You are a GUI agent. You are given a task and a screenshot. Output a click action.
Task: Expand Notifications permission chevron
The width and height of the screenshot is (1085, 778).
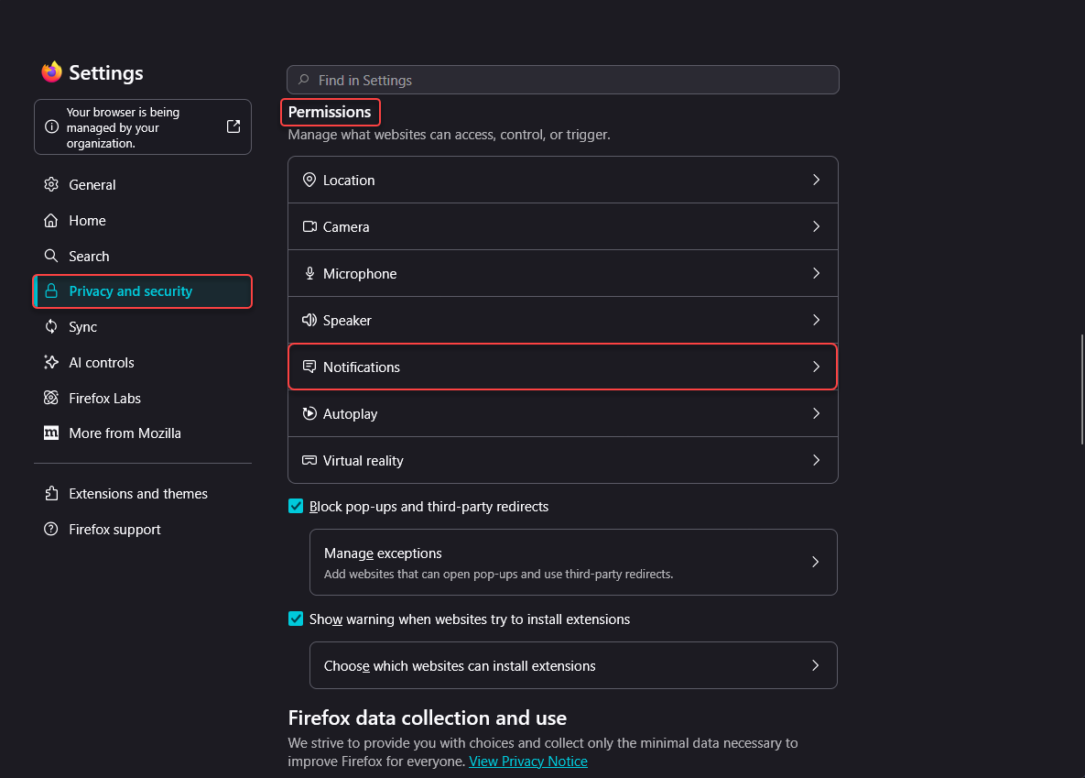click(816, 367)
